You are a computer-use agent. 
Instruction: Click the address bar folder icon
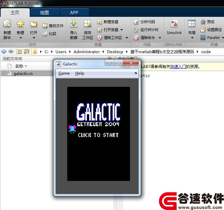[35, 52]
